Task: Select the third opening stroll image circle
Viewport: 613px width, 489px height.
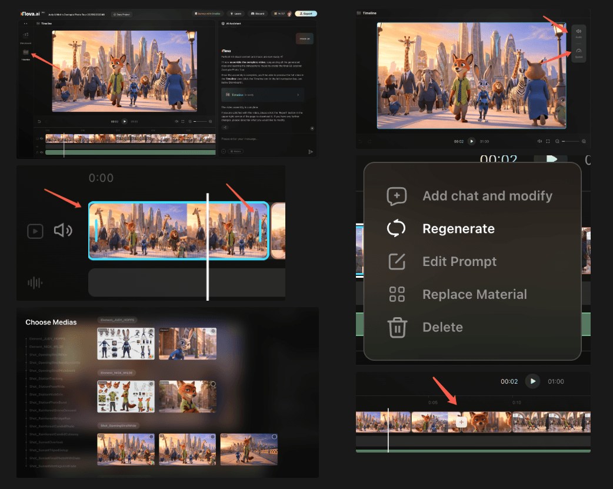Action: coord(274,437)
